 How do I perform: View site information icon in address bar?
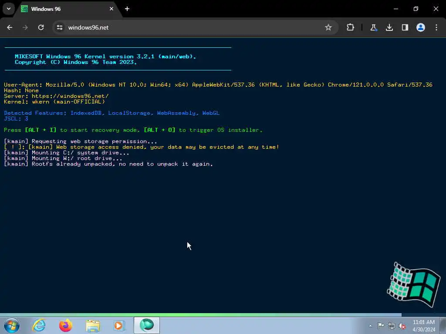[x=59, y=27]
